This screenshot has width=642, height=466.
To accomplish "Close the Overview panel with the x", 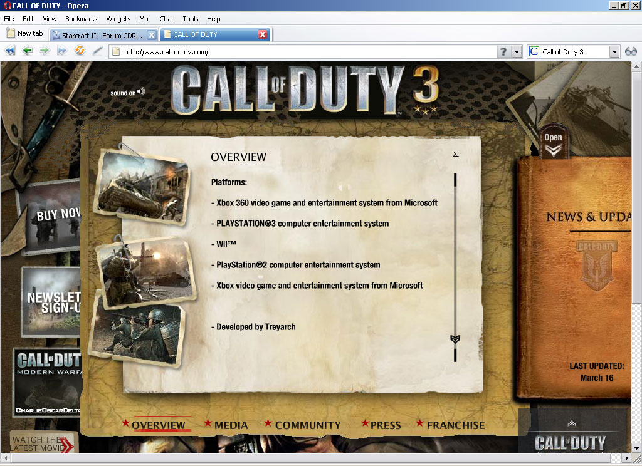I will [x=455, y=153].
